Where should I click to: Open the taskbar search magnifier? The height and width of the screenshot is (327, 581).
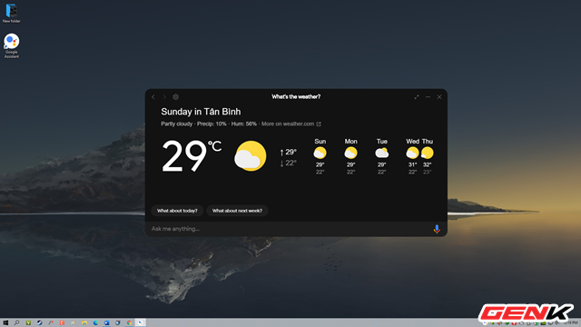(x=16, y=323)
